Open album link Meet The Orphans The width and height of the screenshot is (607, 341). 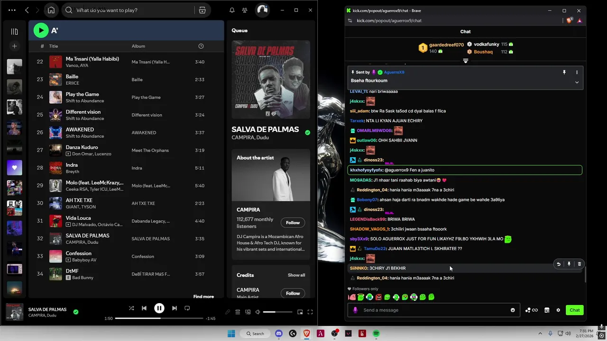pyautogui.click(x=150, y=151)
